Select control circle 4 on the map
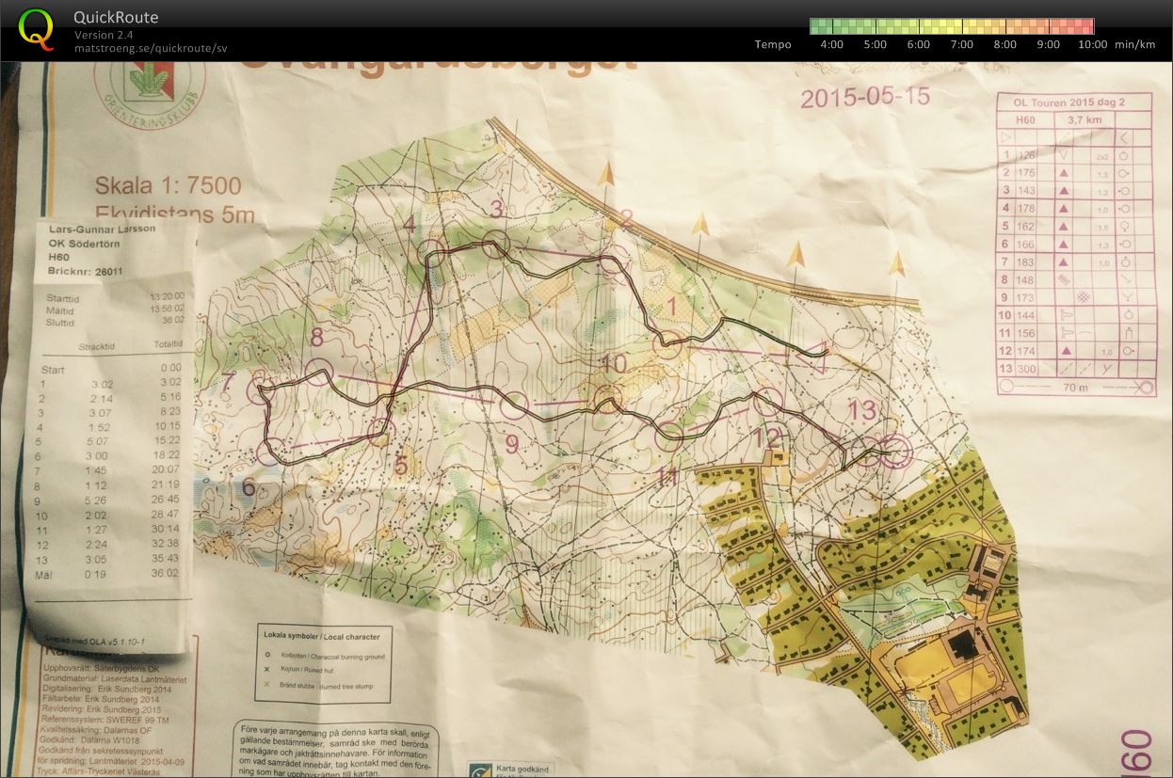The image size is (1173, 778). 433,254
